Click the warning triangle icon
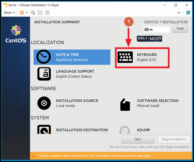The width and height of the screenshot is (194, 162). [x=34, y=155]
